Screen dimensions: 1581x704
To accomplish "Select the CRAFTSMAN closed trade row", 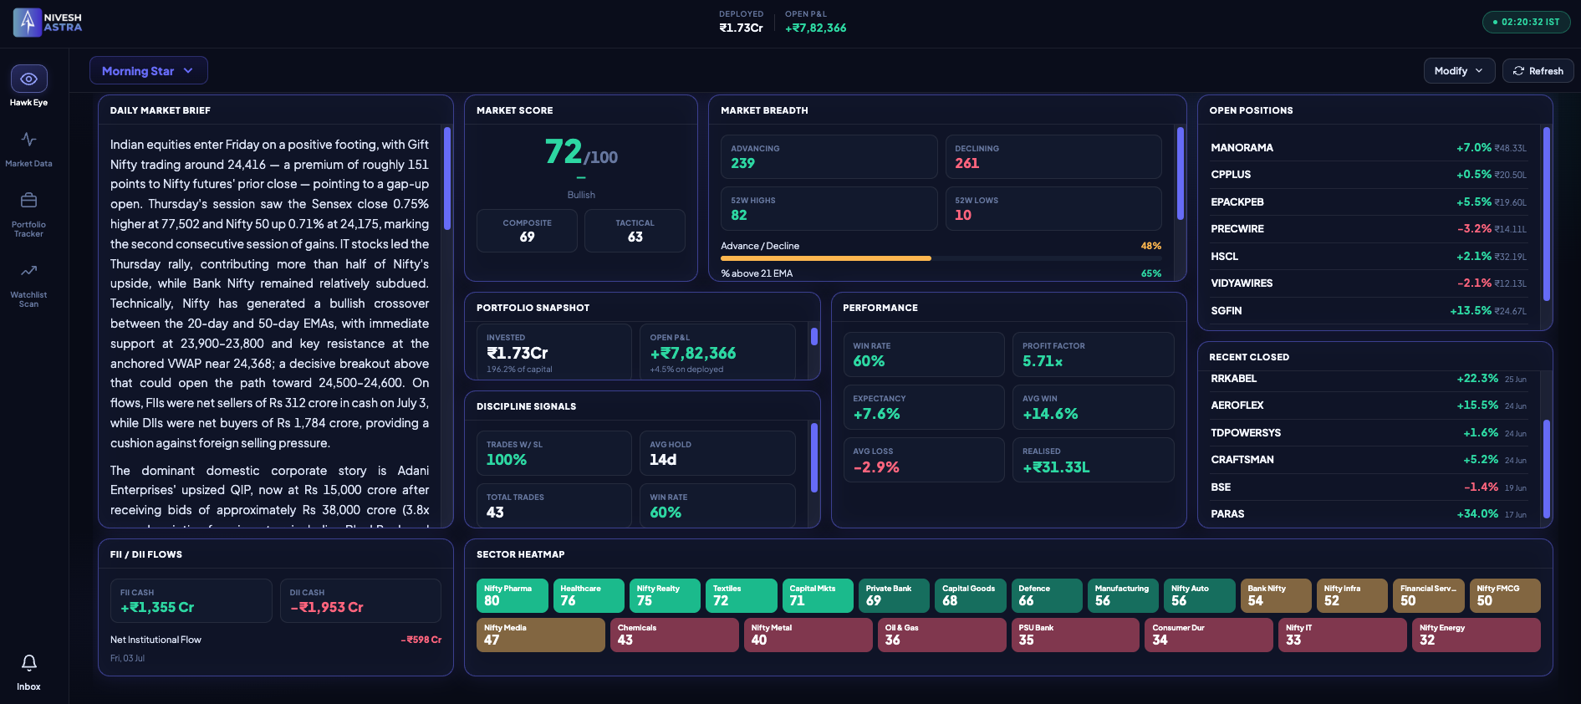I will pos(1369,460).
